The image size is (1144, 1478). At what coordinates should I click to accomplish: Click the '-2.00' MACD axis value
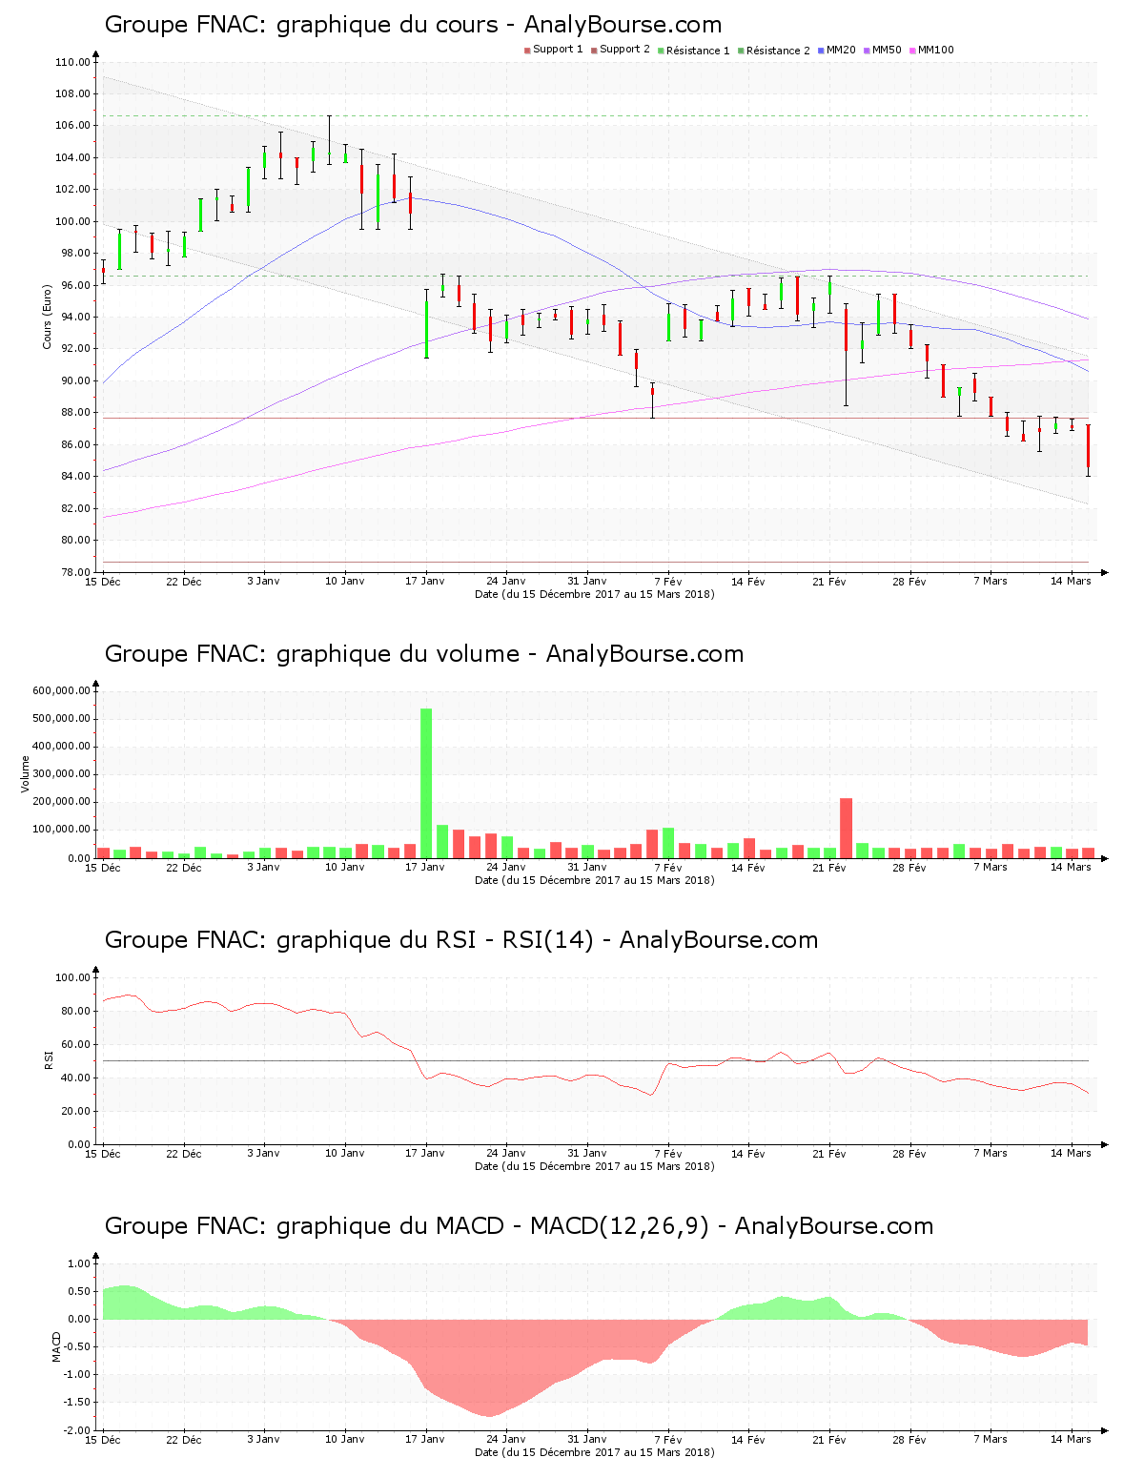click(75, 1430)
